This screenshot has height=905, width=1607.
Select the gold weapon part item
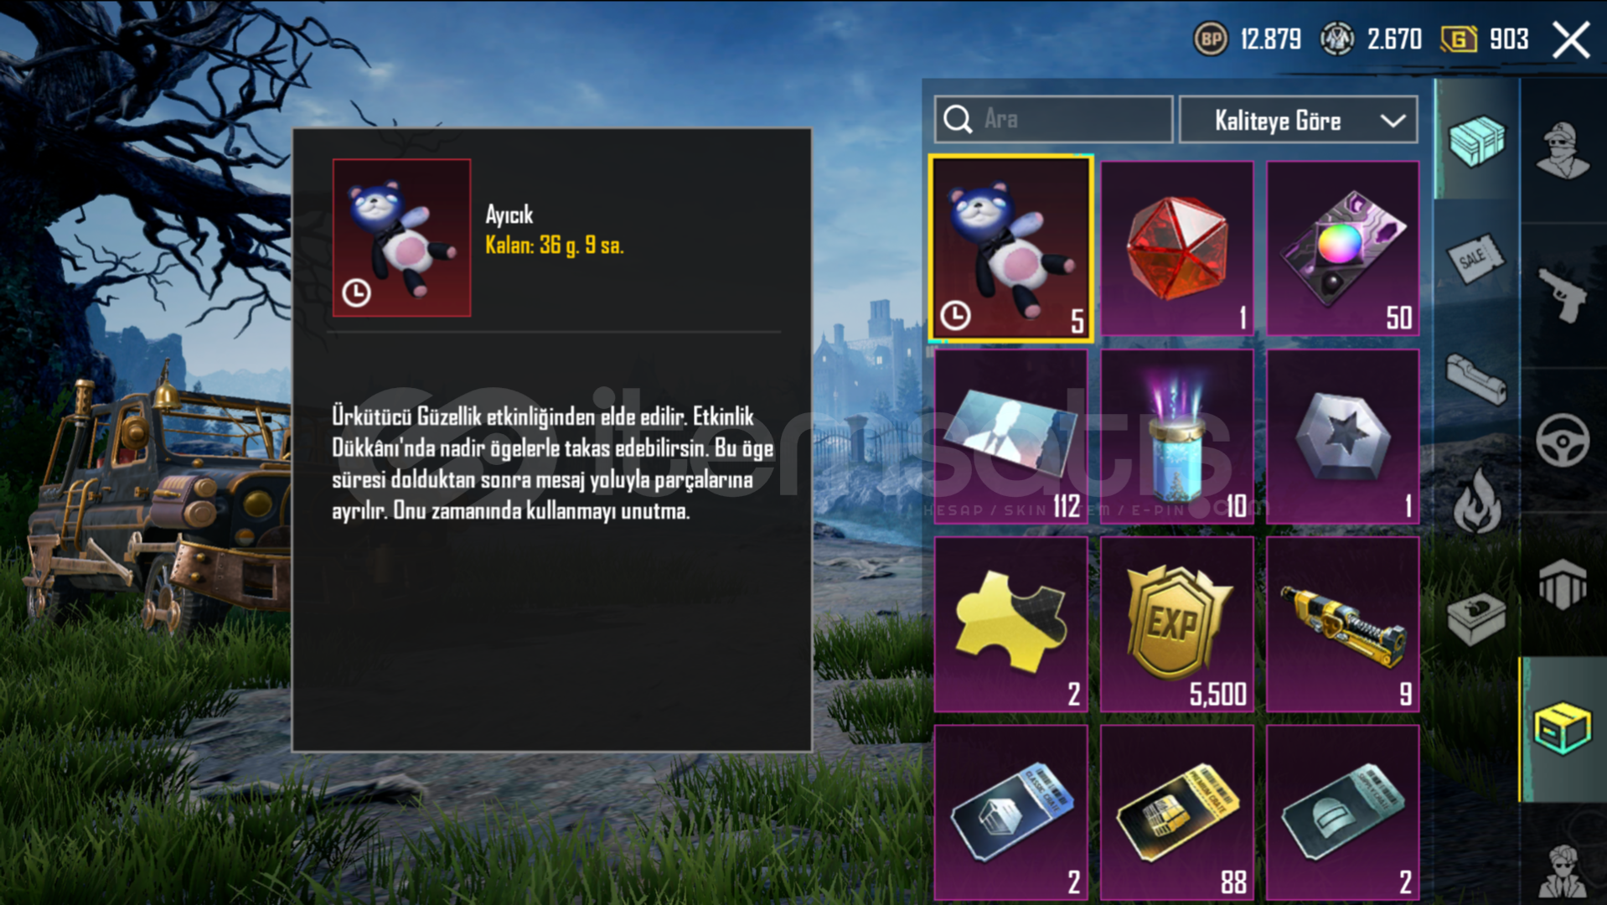(1343, 624)
